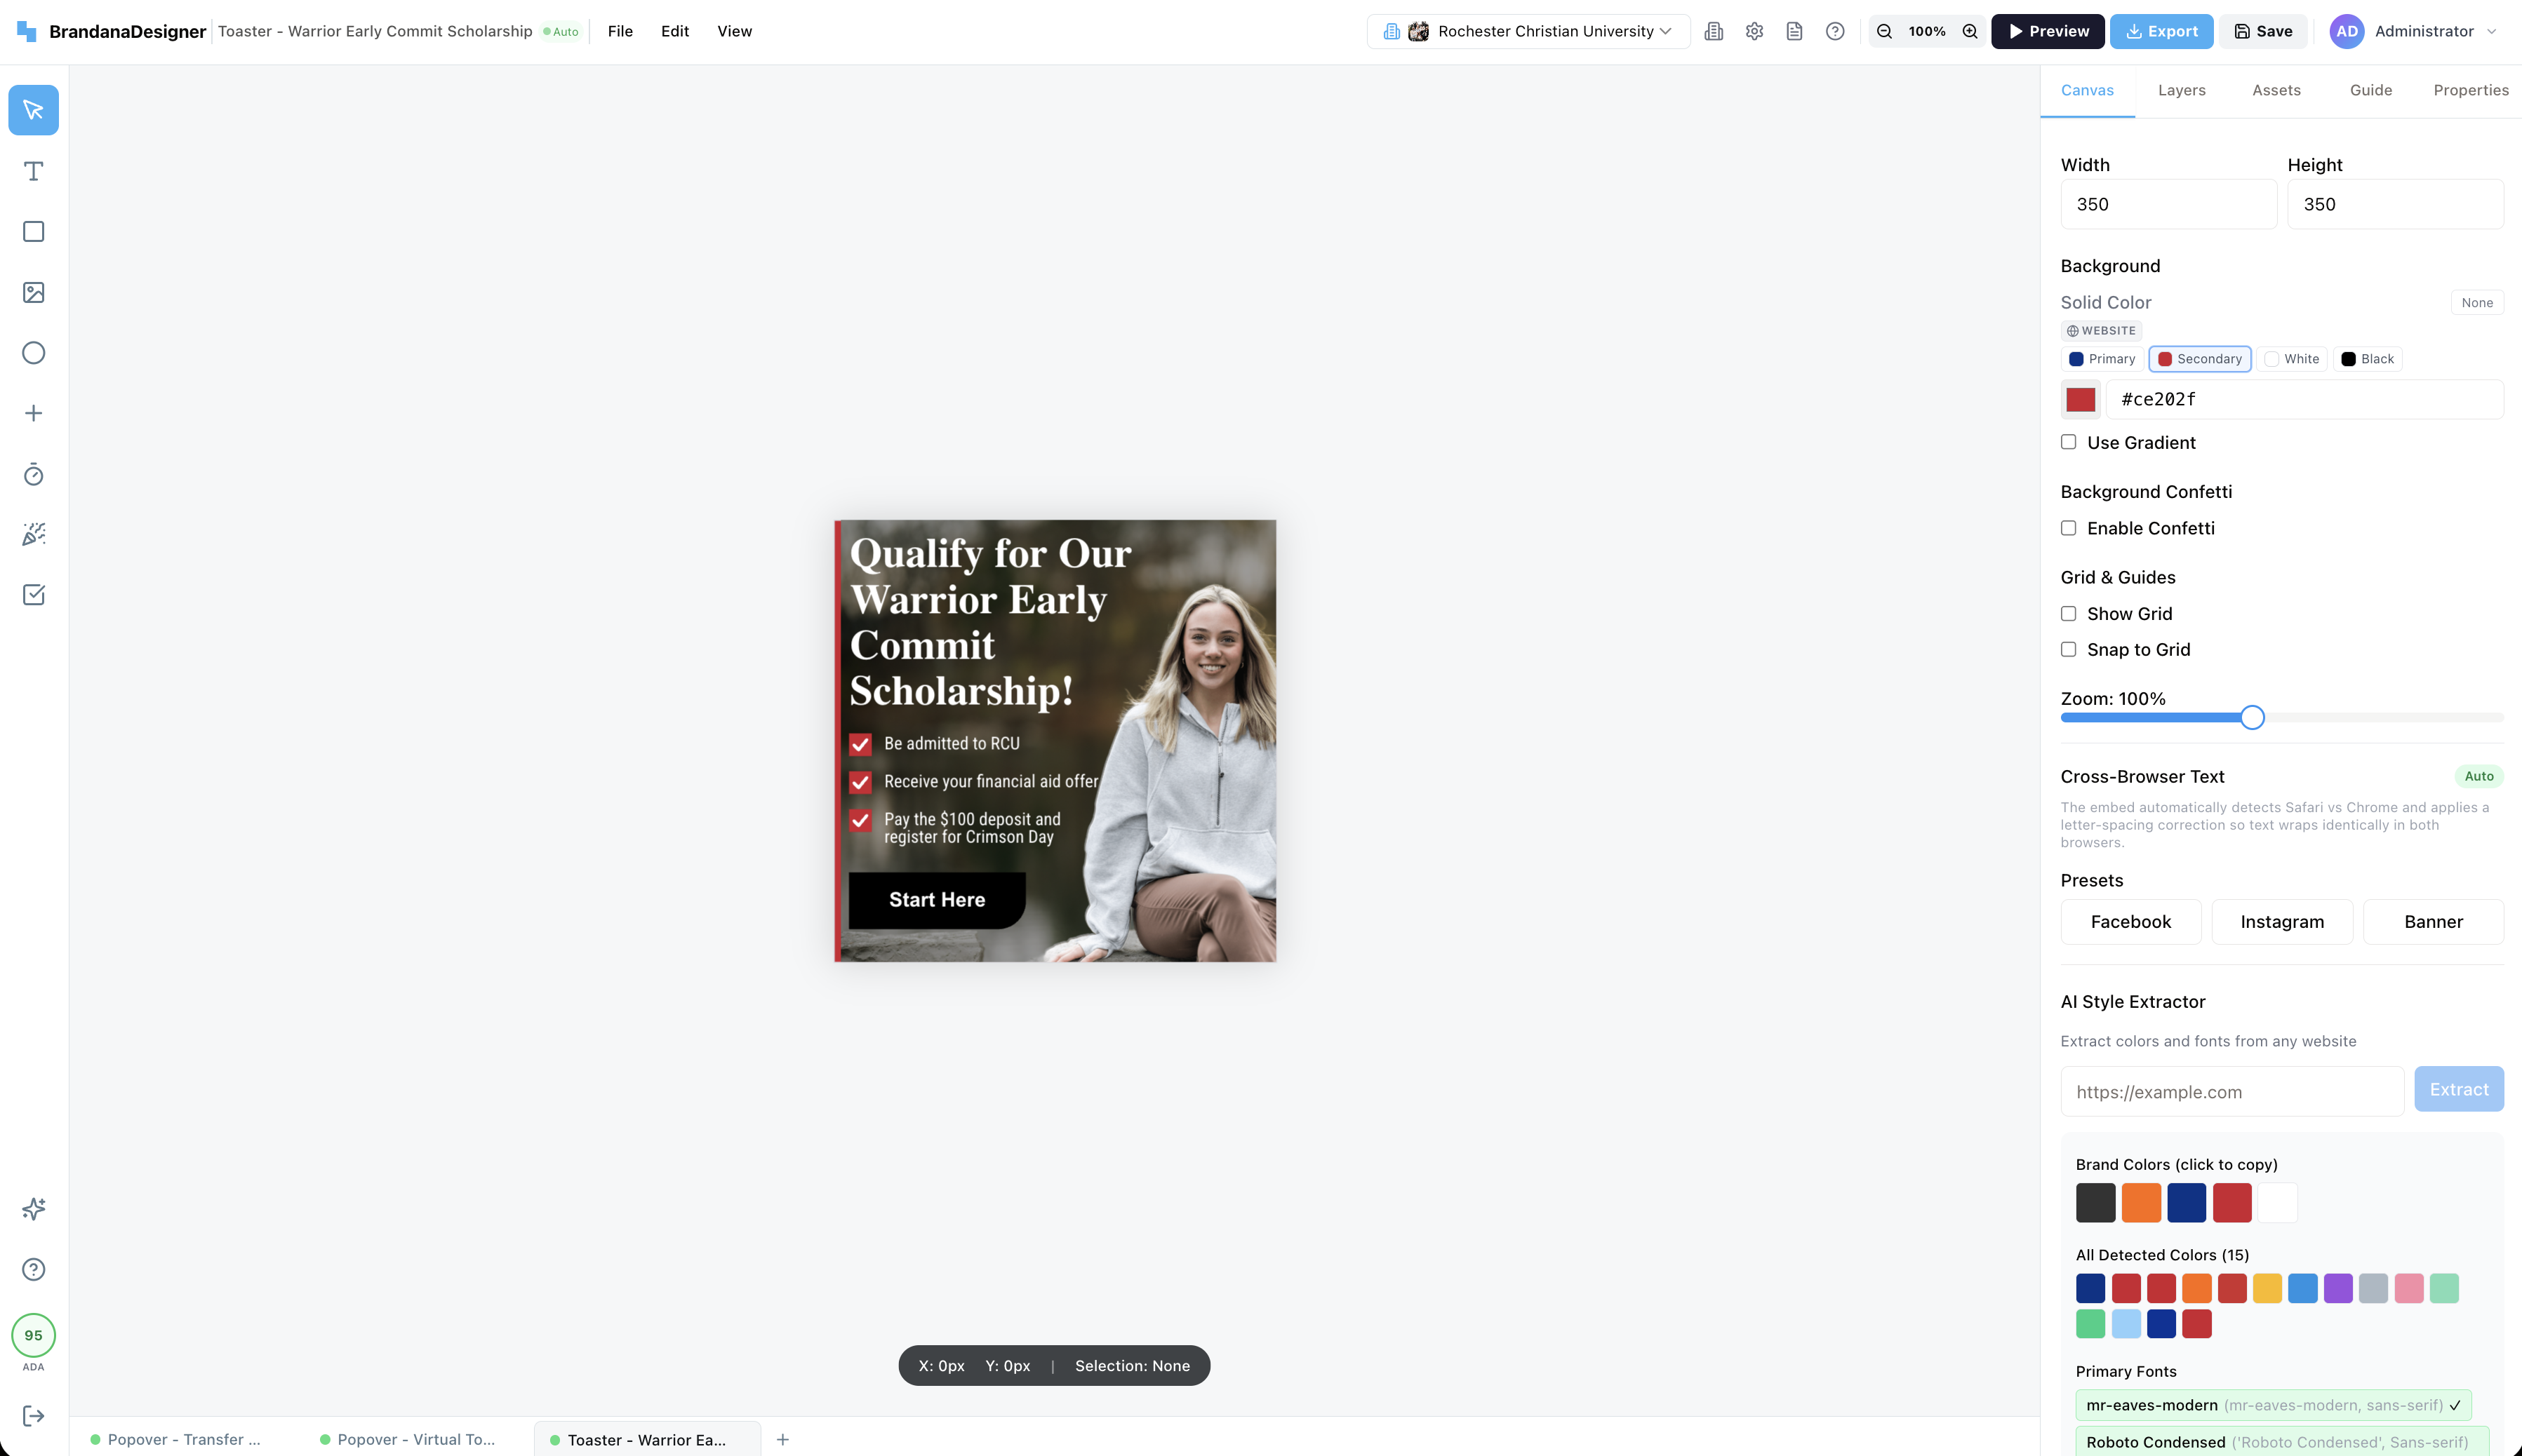2522x1456 pixels.
Task: Click the AD user avatar
Action: coord(2347,31)
